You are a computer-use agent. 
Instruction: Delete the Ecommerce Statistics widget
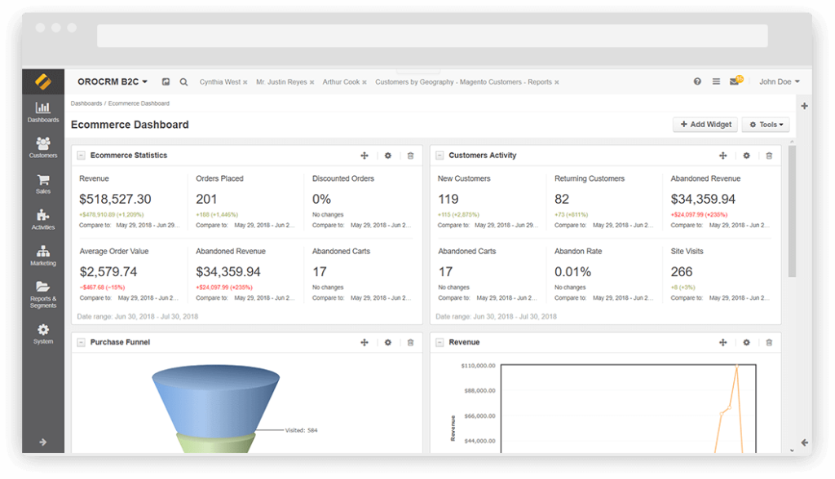[x=410, y=155]
